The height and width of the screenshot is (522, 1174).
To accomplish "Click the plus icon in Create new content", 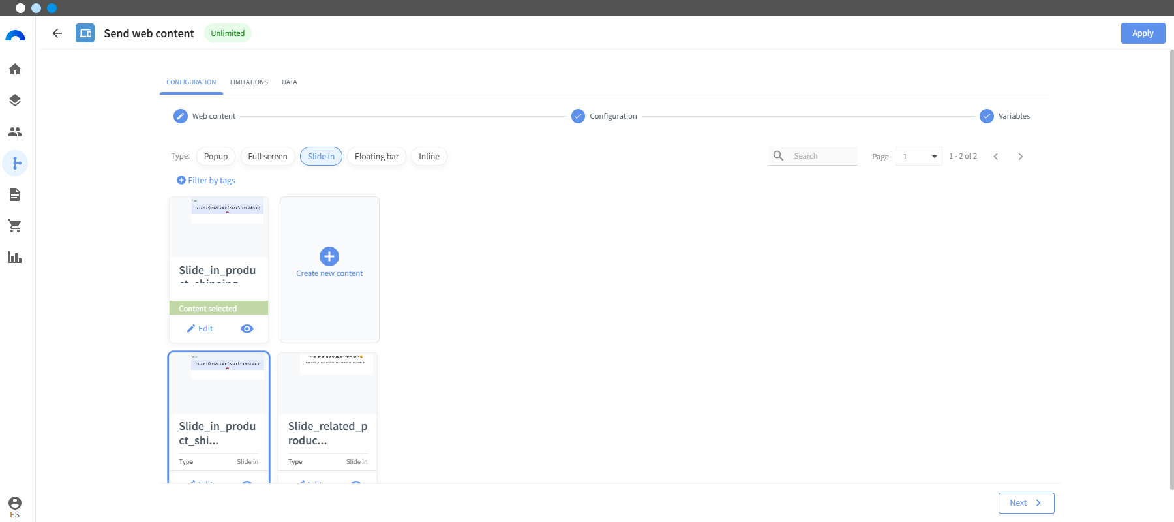I will coord(329,256).
